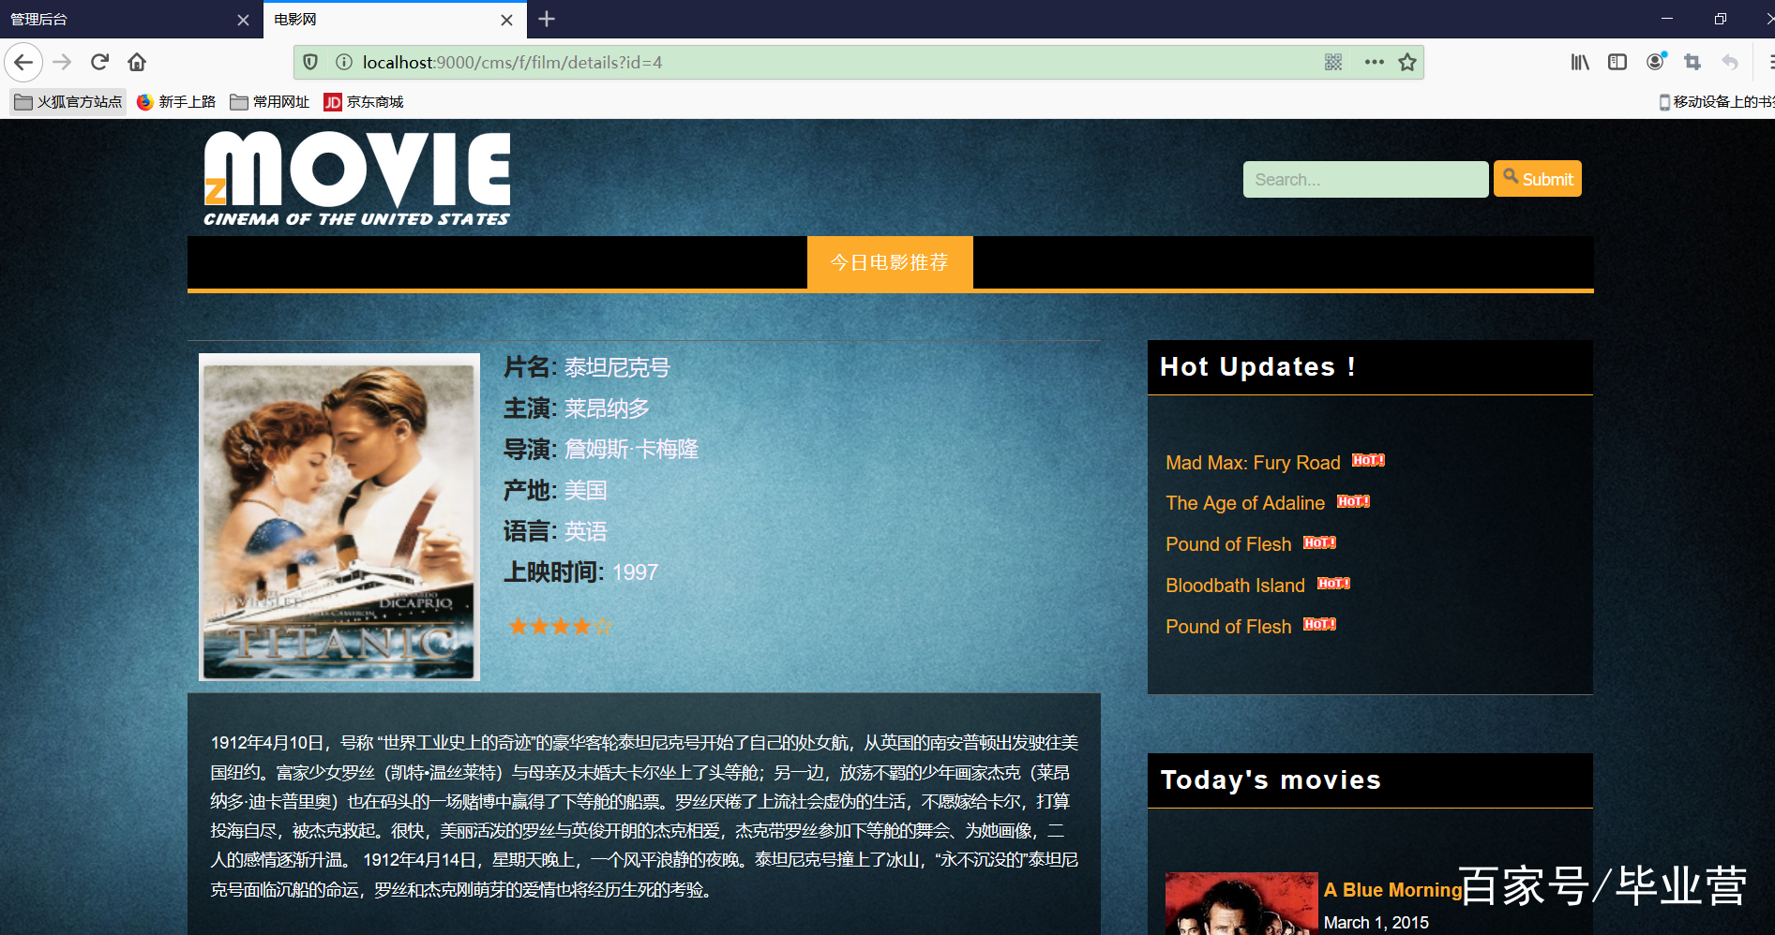
Task: Go back with the browser back arrow
Action: coord(23,63)
